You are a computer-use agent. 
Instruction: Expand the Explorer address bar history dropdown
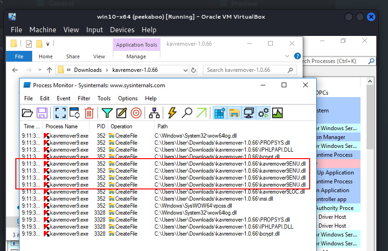pyautogui.click(x=185, y=70)
